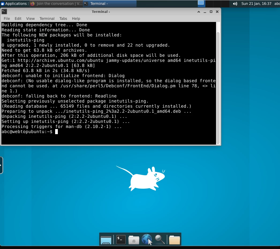Open the Home folder file manager in the dock
Screen dimensions: 280x249
tap(134, 240)
